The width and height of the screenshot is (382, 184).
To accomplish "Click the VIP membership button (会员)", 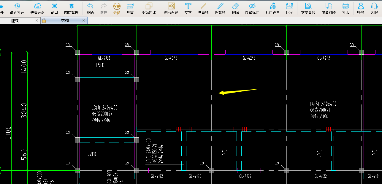I will [x=117, y=8].
